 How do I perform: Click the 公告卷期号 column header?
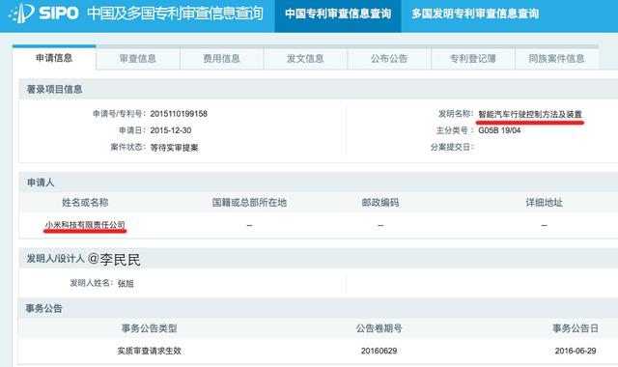point(379,328)
